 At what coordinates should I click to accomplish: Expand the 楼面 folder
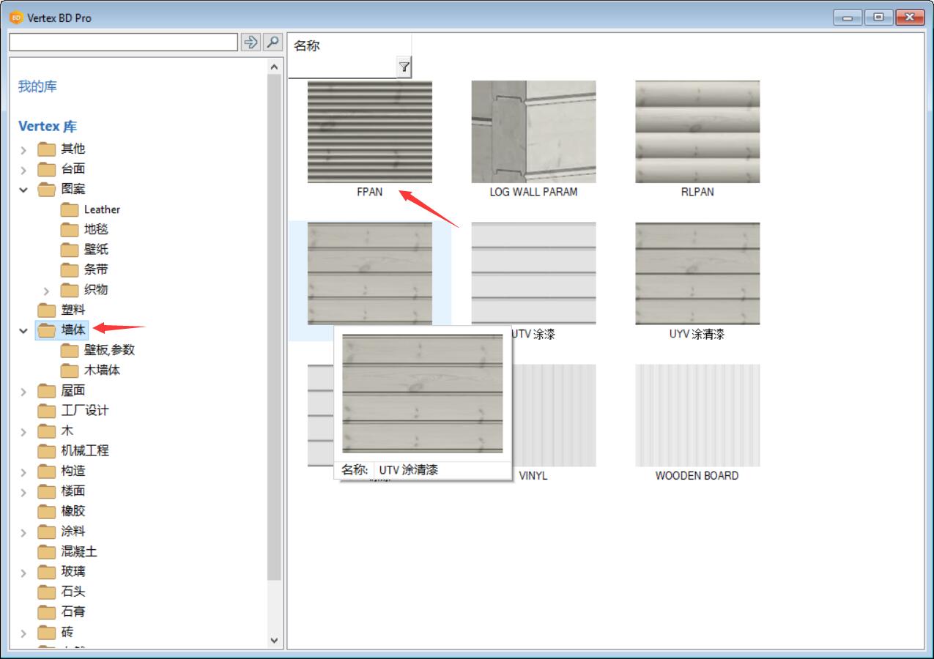click(23, 492)
